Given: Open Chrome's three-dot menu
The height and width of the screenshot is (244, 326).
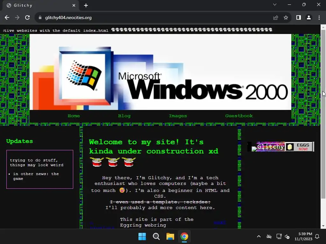Looking at the screenshot, I should (x=319, y=18).
